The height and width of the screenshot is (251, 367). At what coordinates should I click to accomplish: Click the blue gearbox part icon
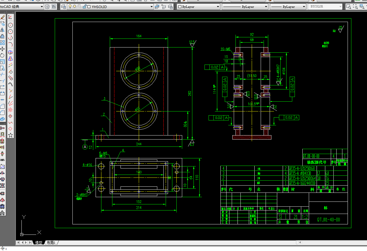2,206
